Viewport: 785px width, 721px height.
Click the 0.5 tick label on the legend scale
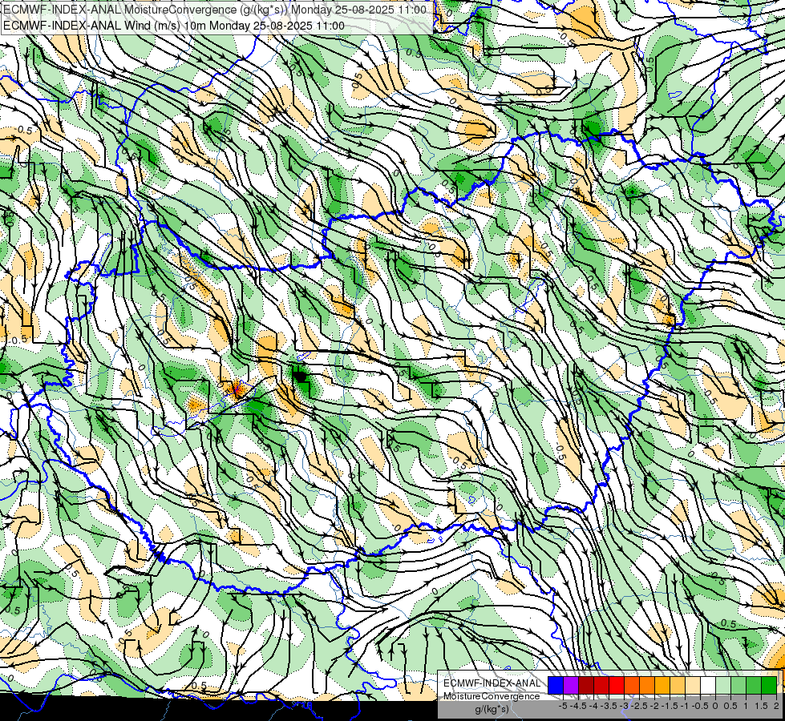[x=730, y=706]
